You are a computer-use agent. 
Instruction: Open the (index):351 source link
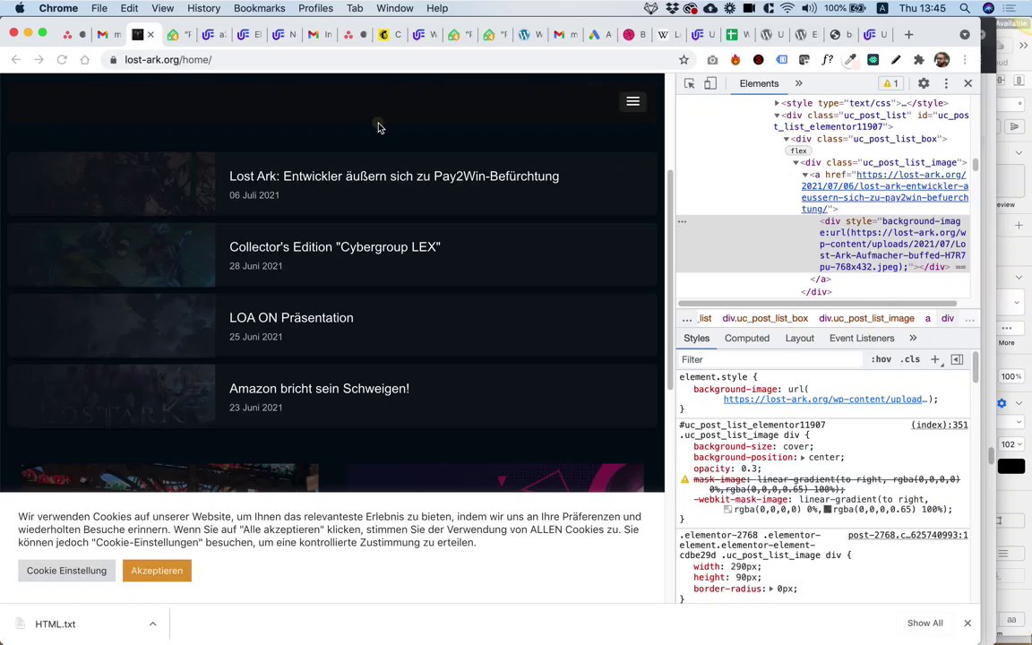939,426
